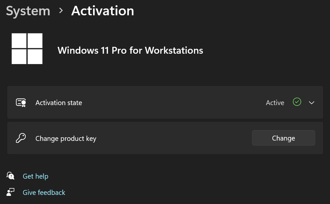Click the Active status text
Screen dimensions: 330x204
pos(275,102)
